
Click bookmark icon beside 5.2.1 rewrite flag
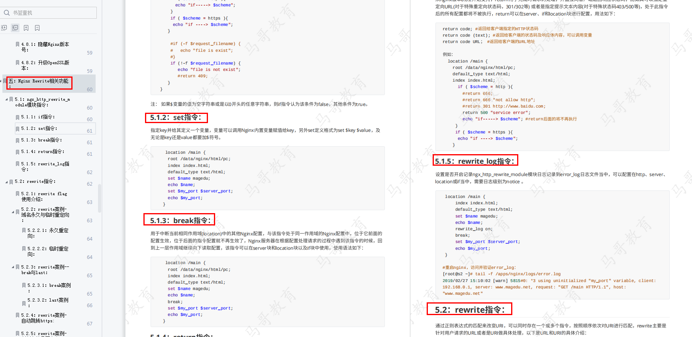tap(18, 194)
